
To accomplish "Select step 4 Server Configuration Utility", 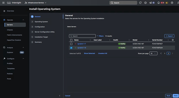I will click(x=43, y=32).
